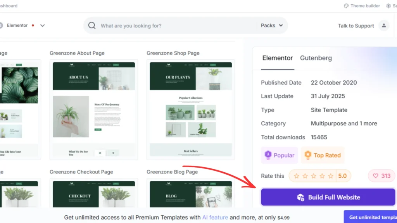This screenshot has height=223, width=397.
Task: Rate the template five stars
Action: (331, 176)
